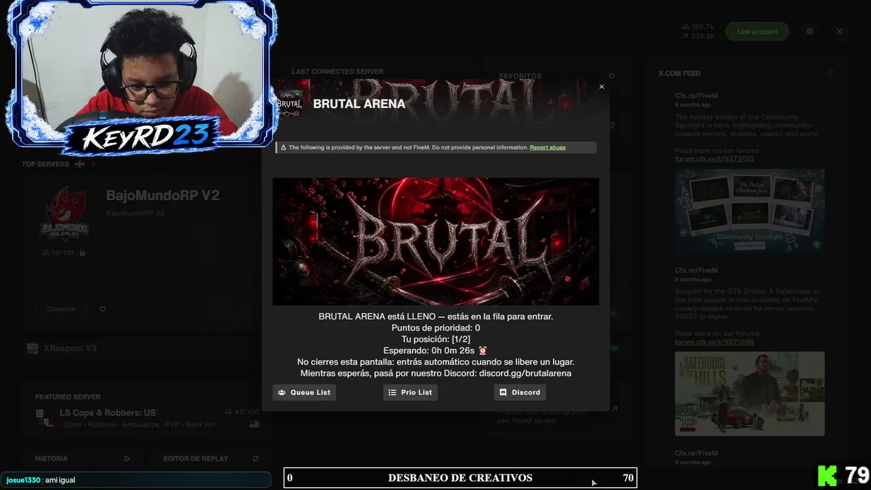Select the BajoMundoRP V2 server title
The height and width of the screenshot is (490, 871).
(x=163, y=196)
